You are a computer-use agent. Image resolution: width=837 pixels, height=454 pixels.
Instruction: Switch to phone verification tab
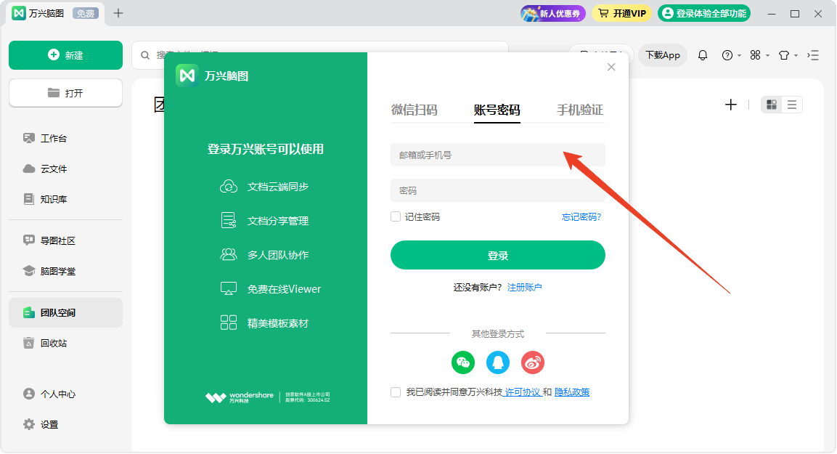coord(580,110)
